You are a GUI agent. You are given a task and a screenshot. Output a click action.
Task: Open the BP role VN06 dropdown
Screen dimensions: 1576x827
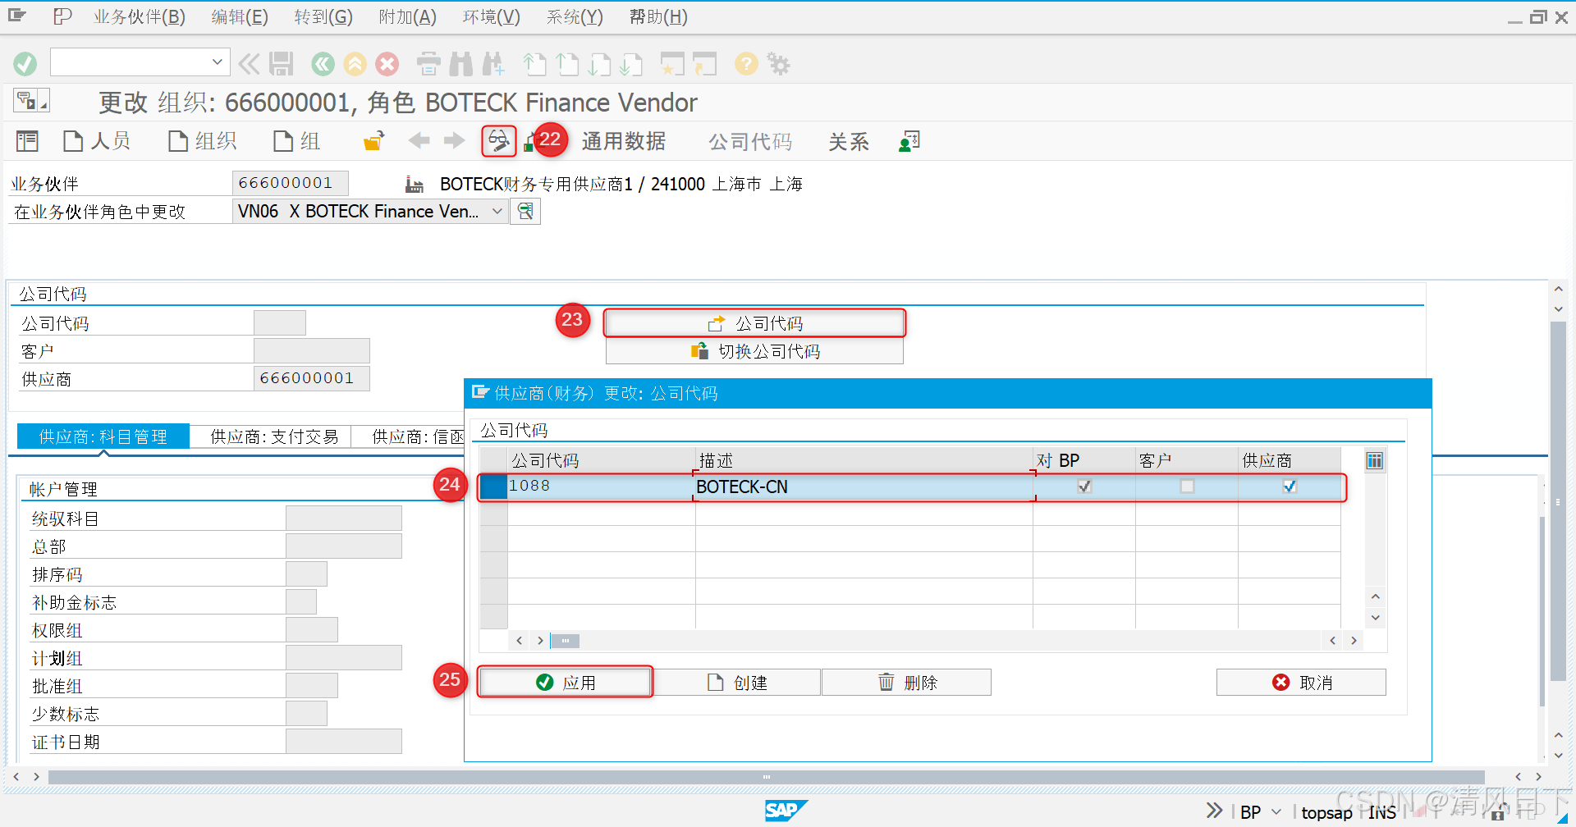(x=497, y=211)
